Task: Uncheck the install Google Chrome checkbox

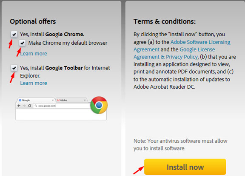Action: point(14,34)
